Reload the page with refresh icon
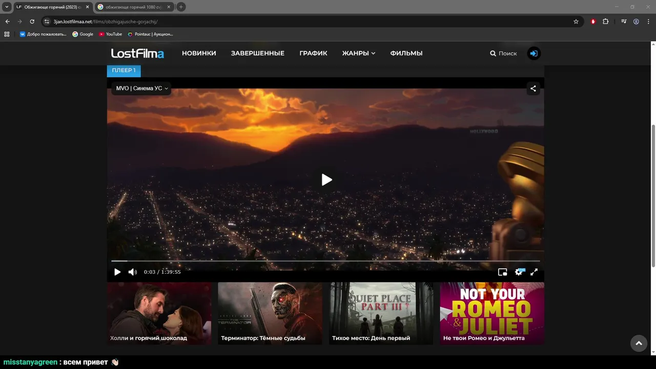 tap(32, 22)
